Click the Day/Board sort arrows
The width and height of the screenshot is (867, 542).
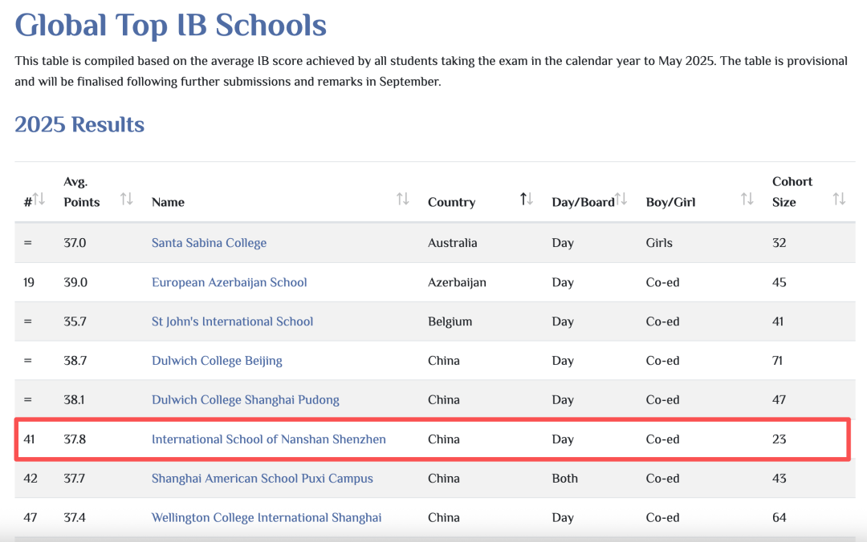[621, 199]
